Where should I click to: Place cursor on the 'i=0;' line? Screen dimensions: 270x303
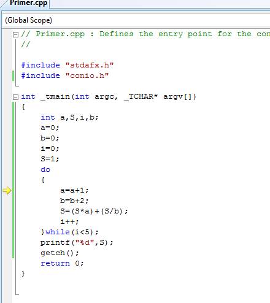(x=50, y=148)
